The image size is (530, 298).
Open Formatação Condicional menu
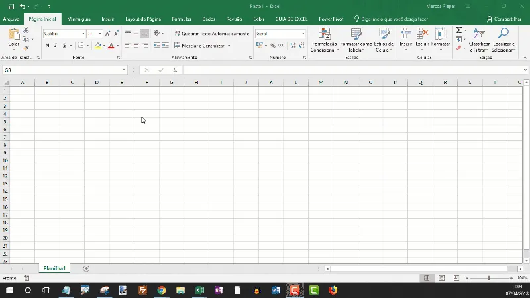click(324, 40)
